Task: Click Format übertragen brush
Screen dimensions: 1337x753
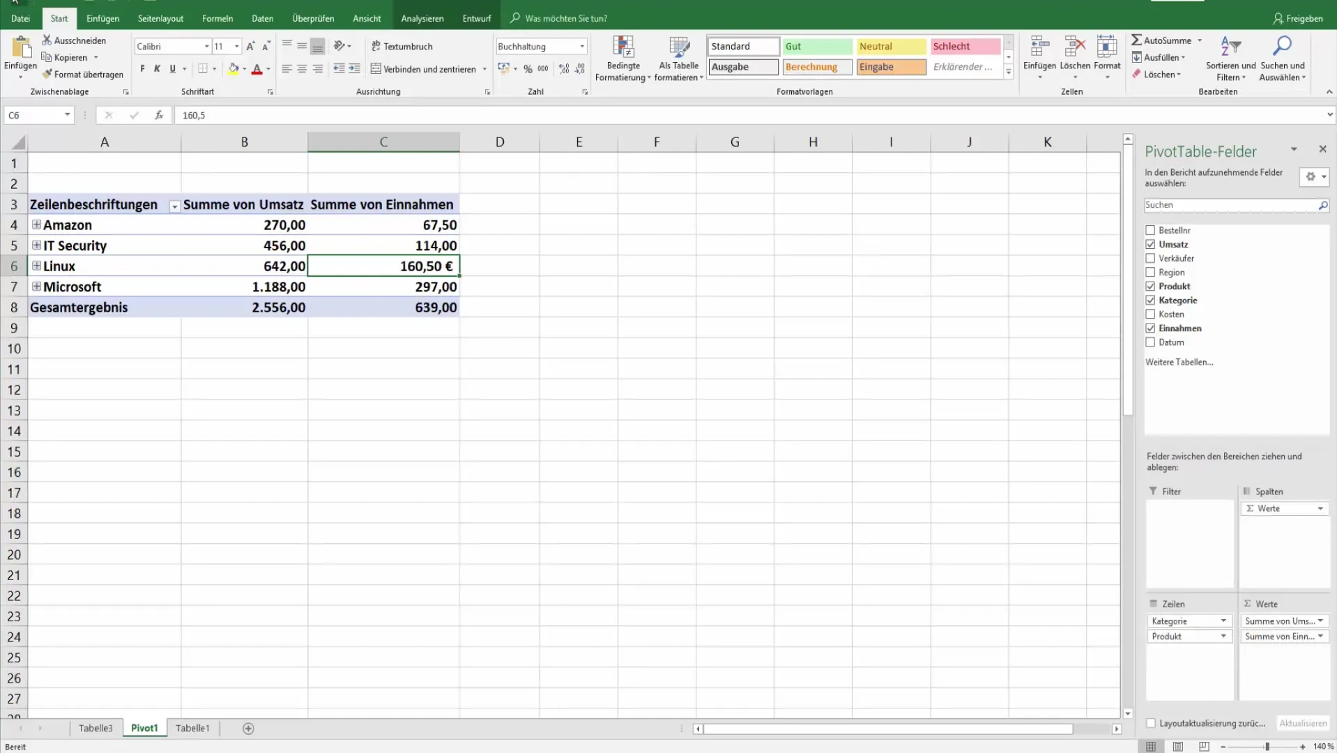Action: (47, 74)
